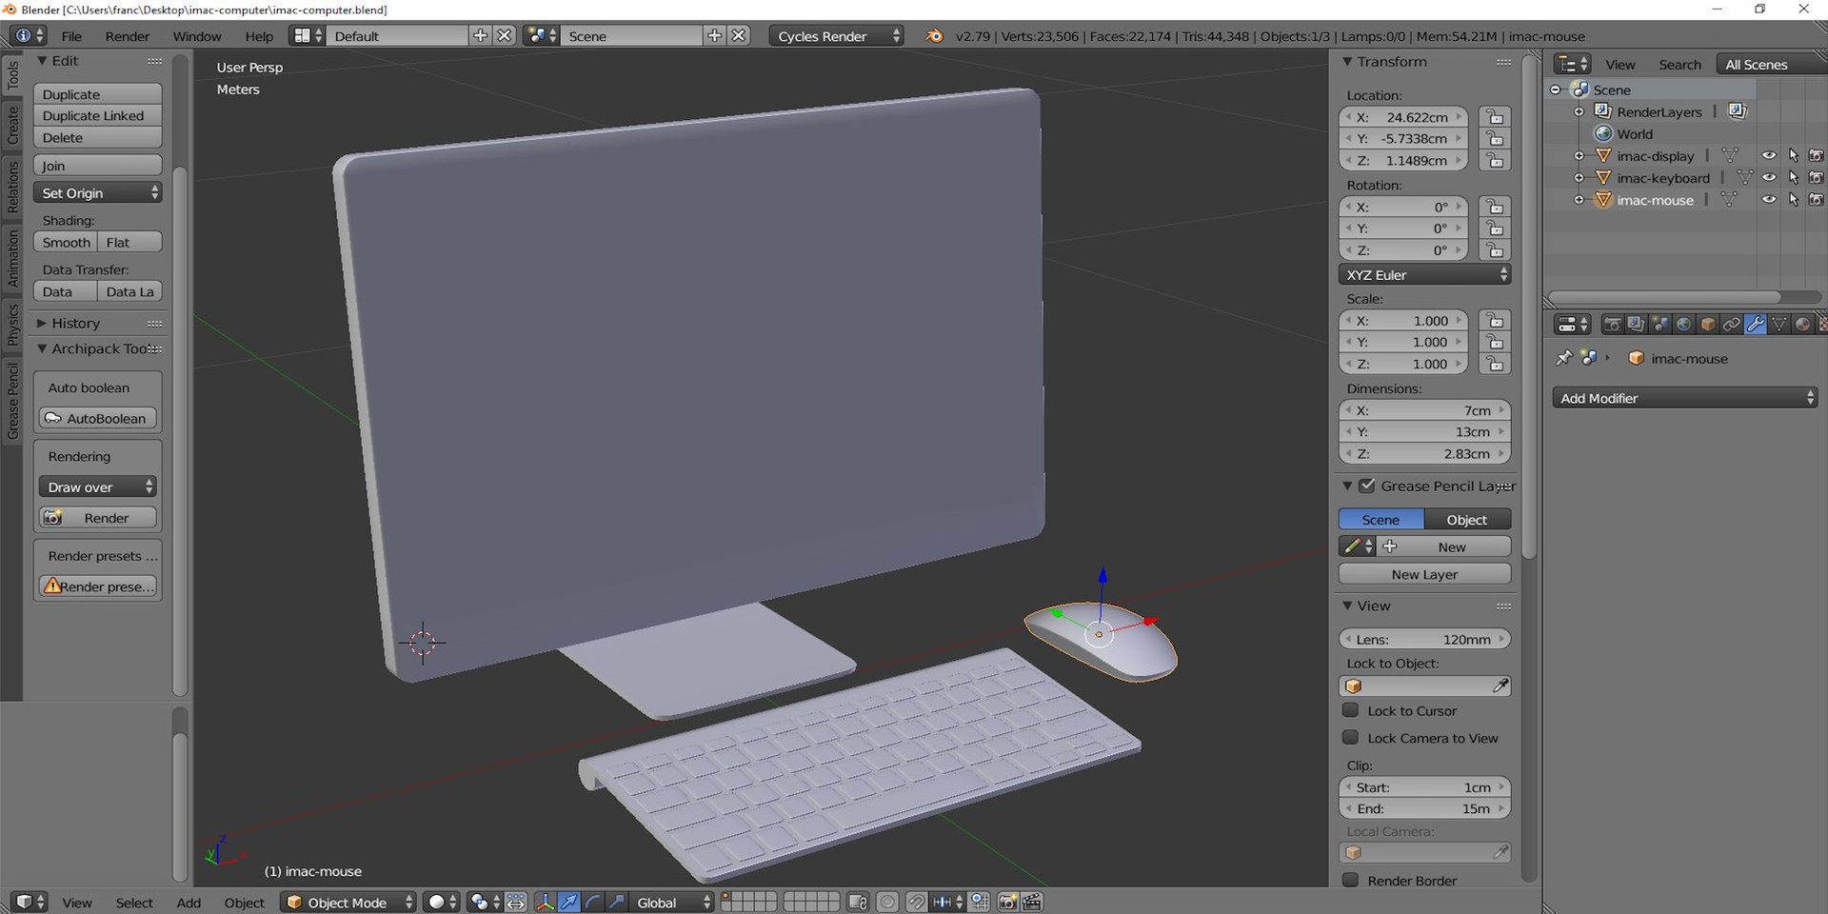Open the Material sphere properties tab
This screenshot has width=1828, height=914.
pos(1802,325)
